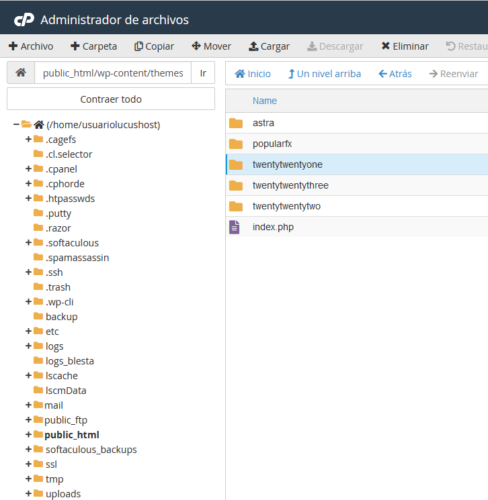Viewport: 488px width, 500px height.
Task: Expand the .wp-cli tree folder
Action: click(x=28, y=301)
